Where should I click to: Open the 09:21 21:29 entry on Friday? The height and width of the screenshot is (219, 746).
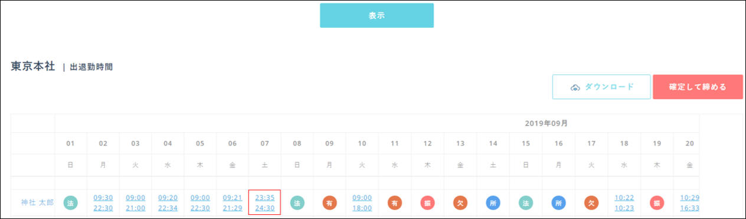233,203
